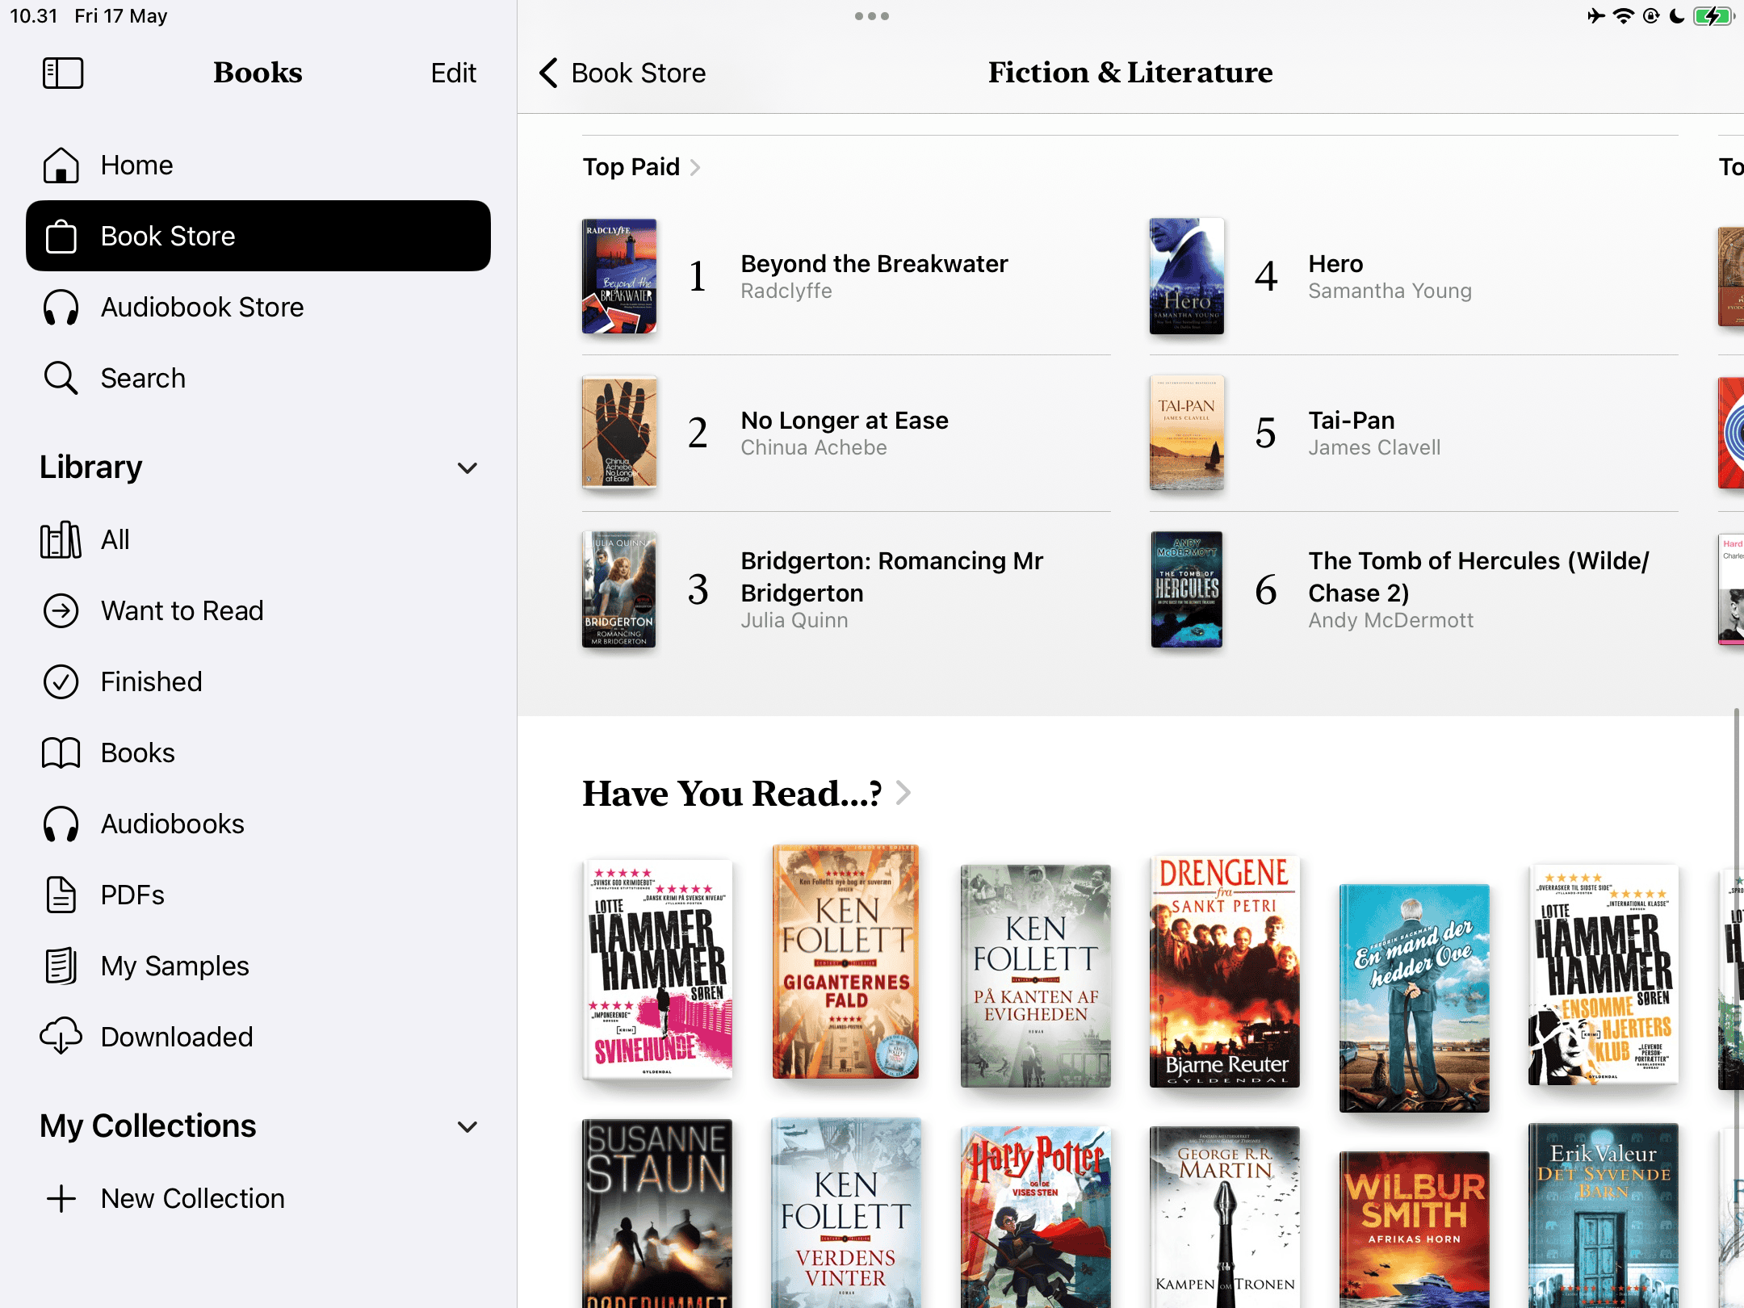
Task: Click the Search magnifying glass icon
Action: [x=61, y=378]
